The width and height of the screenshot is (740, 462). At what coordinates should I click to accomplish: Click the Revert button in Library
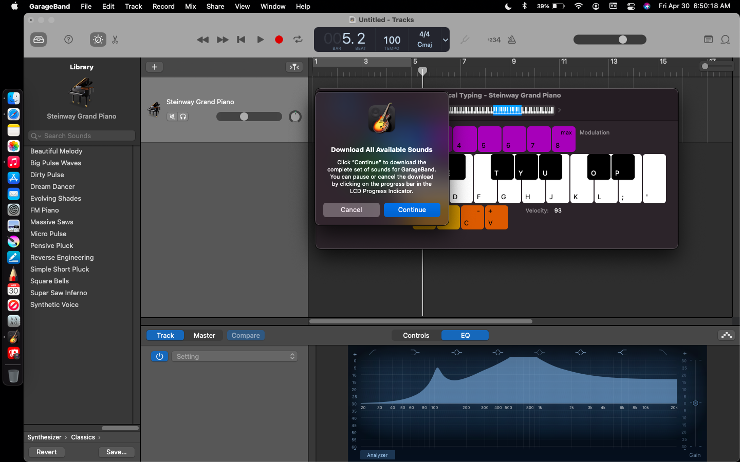[x=47, y=452]
